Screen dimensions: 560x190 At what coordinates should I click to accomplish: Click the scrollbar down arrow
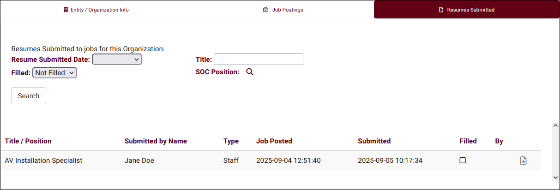pos(555,177)
